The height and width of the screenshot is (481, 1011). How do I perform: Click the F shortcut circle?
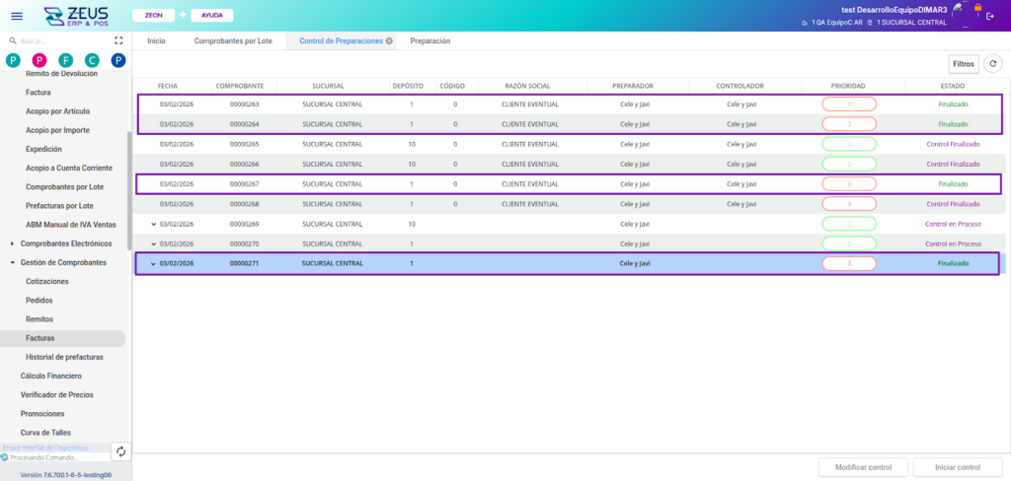coord(66,61)
